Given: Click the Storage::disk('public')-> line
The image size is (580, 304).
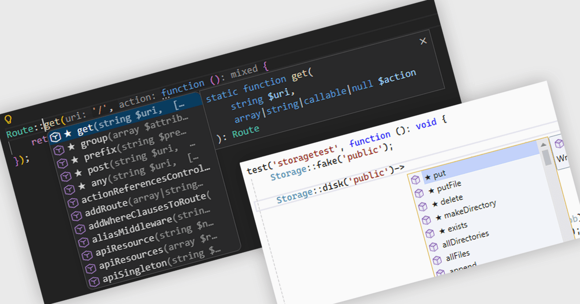Looking at the screenshot, I should [340, 183].
